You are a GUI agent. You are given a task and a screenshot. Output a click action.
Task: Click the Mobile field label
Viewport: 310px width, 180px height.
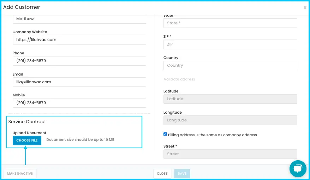(19, 95)
